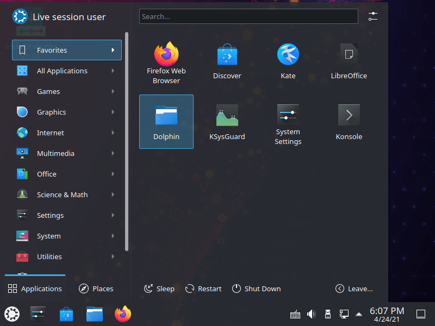Switch to the Applications tab
This screenshot has height=326, width=435.
coord(35,289)
